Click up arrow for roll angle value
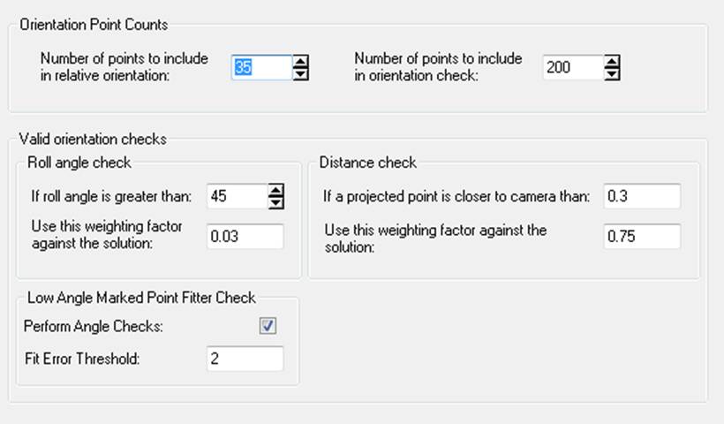The image size is (724, 424). (x=275, y=190)
